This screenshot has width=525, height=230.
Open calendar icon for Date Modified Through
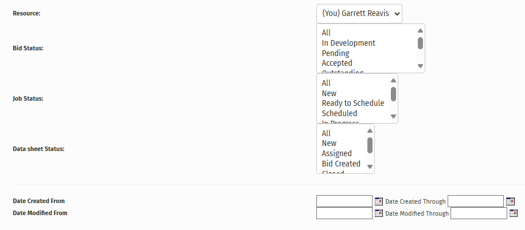pyautogui.click(x=513, y=213)
